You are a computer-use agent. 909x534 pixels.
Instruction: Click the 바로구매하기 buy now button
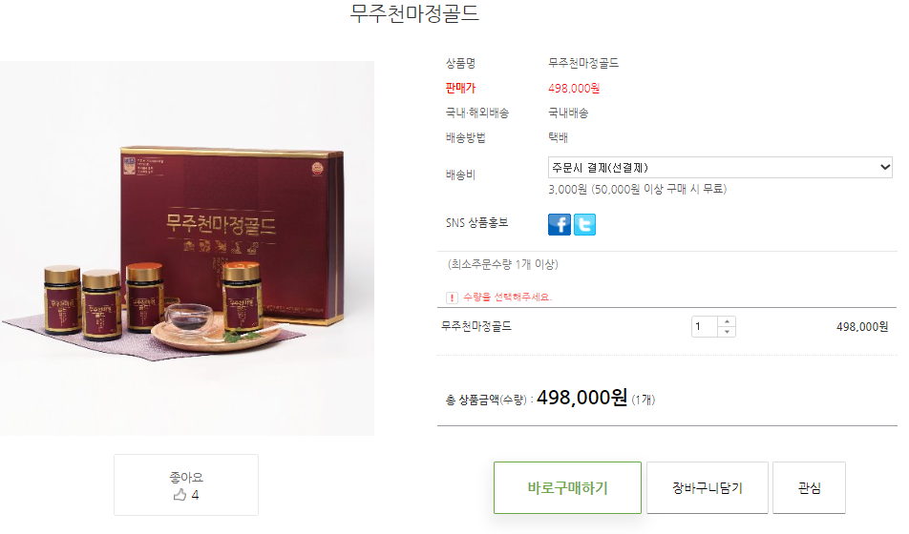[x=567, y=487]
